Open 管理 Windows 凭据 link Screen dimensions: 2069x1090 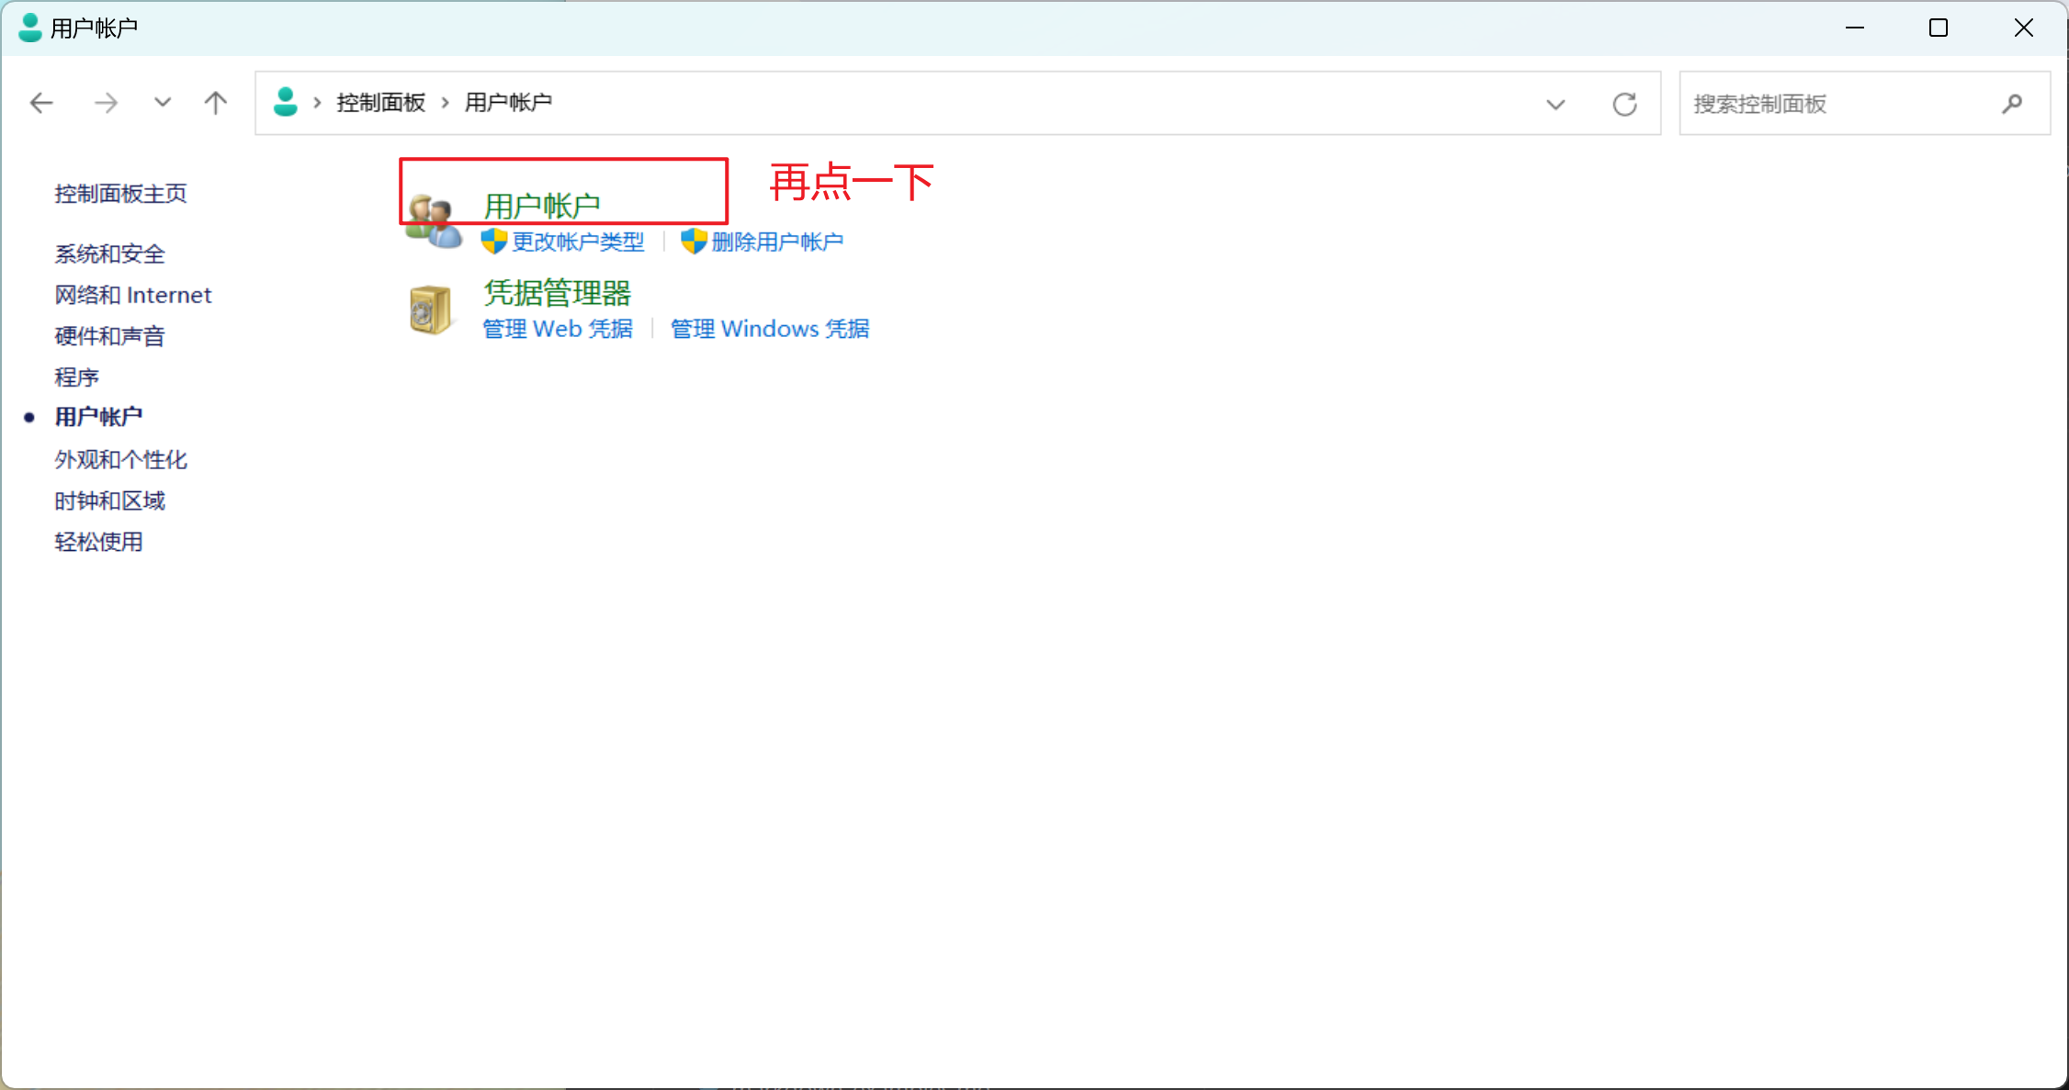coord(770,329)
